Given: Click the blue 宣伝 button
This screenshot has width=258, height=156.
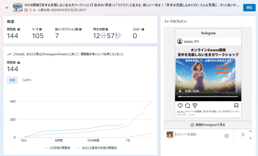Looking at the screenshot, I should pyautogui.click(x=249, y=8).
